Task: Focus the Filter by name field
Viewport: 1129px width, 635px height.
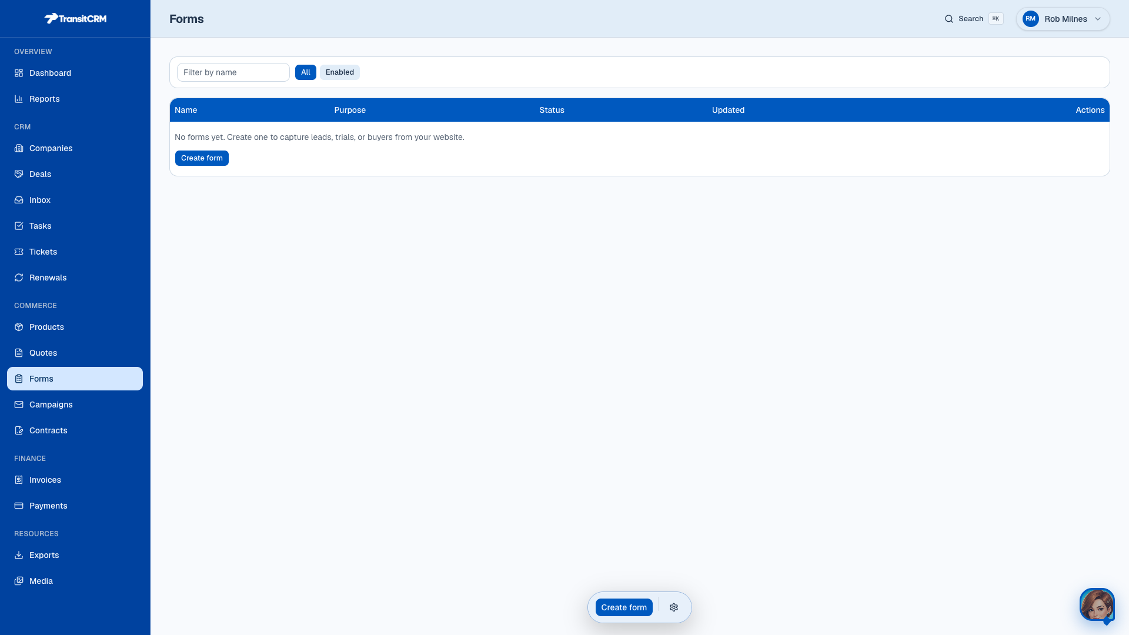Action: pyautogui.click(x=233, y=72)
